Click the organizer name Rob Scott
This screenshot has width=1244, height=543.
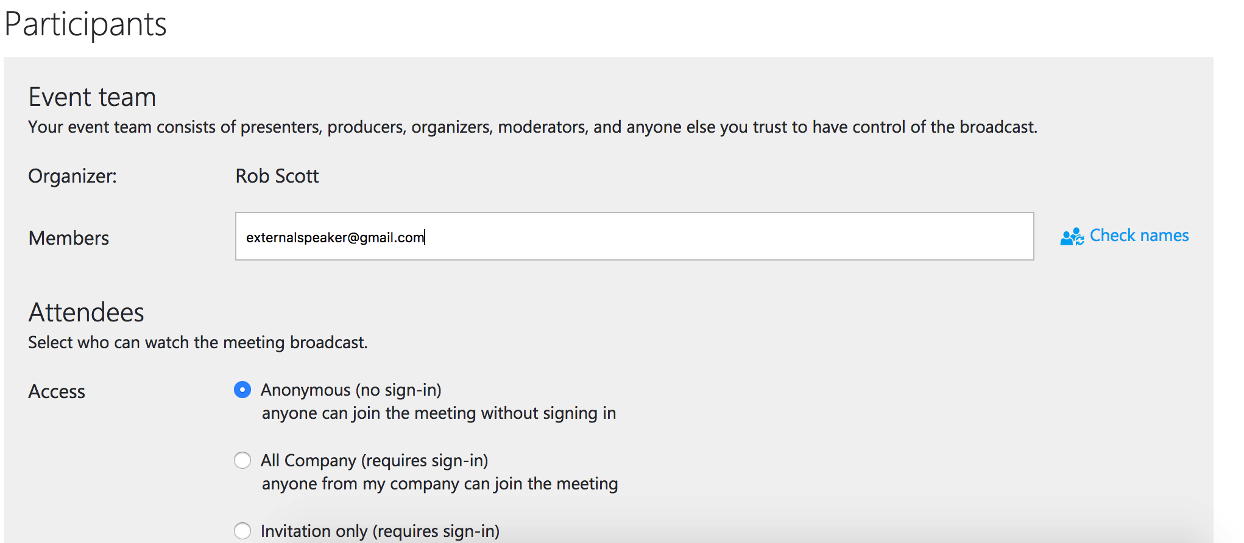click(x=277, y=176)
